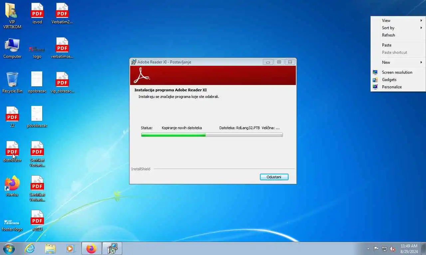
Task: Choose Refresh from the context menu
Action: (398, 35)
